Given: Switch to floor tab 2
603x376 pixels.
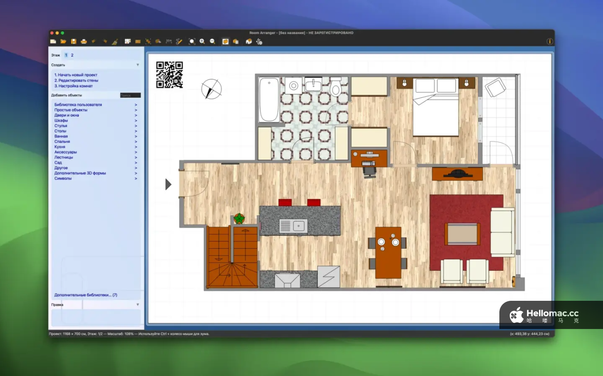Looking at the screenshot, I should [x=72, y=55].
